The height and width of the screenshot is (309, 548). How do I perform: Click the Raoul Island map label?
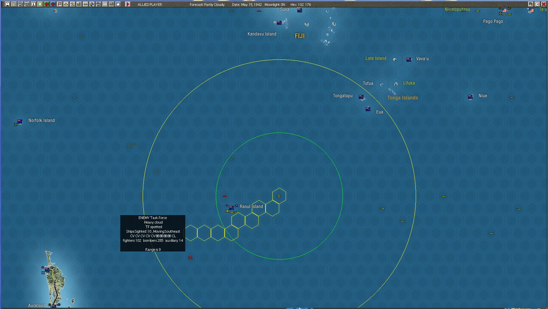tap(251, 207)
